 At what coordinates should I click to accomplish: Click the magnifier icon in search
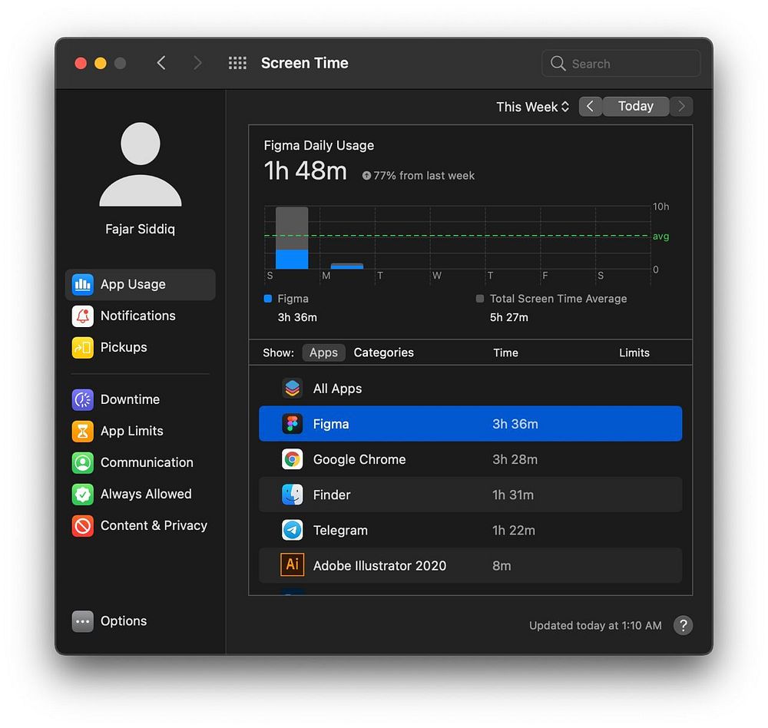pyautogui.click(x=558, y=63)
